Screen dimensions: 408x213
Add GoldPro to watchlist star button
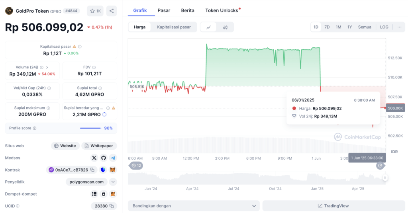[95, 11]
